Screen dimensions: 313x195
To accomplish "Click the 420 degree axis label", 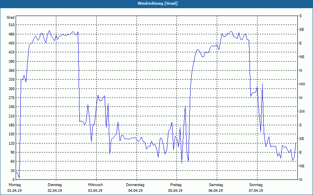I will (x=12, y=52).
